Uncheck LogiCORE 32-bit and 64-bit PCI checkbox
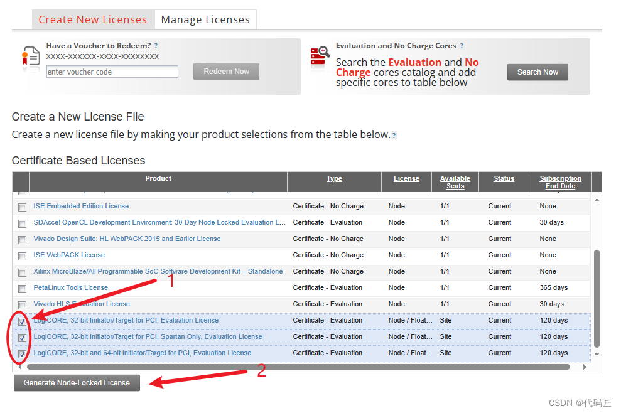Viewport: 621px width, 413px height. (x=22, y=354)
